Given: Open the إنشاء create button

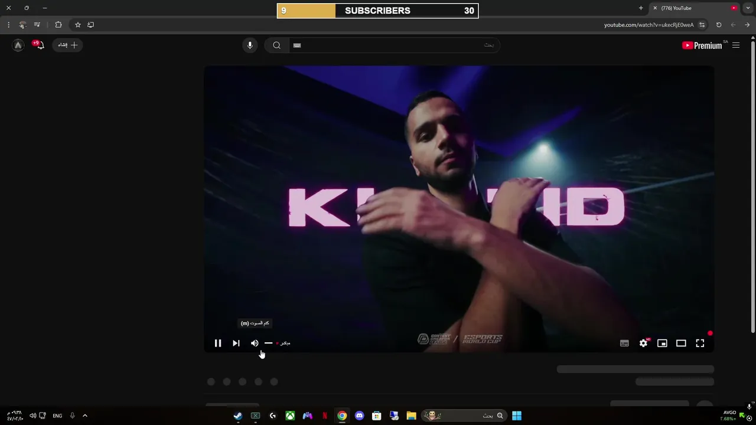Looking at the screenshot, I should point(67,45).
